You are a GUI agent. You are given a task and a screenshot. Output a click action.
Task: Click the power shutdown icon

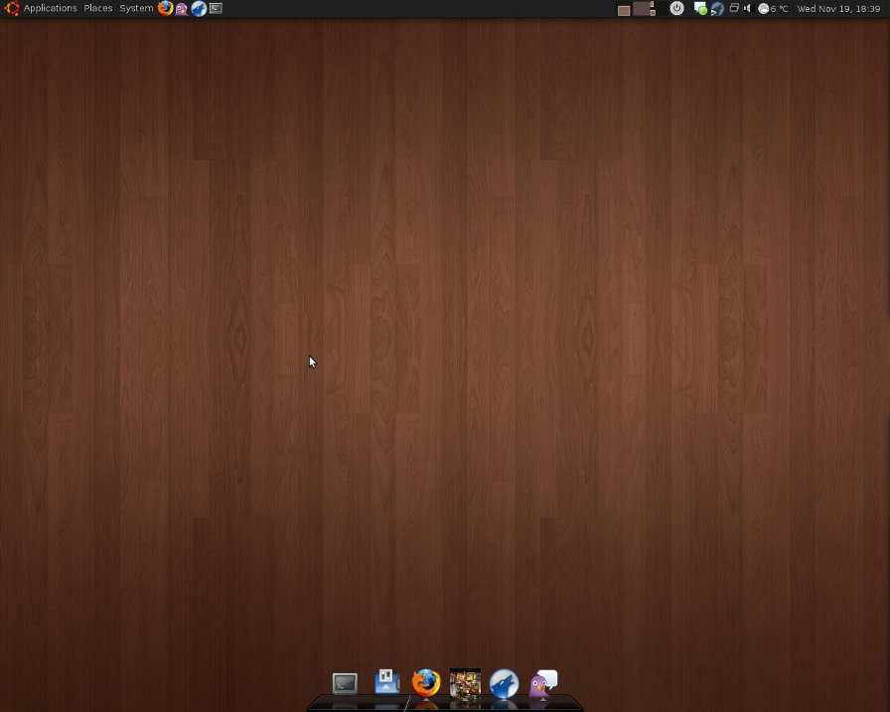pyautogui.click(x=676, y=8)
